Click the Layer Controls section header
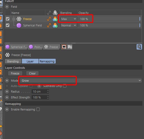The height and width of the screenshot is (139, 144). tap(74, 68)
